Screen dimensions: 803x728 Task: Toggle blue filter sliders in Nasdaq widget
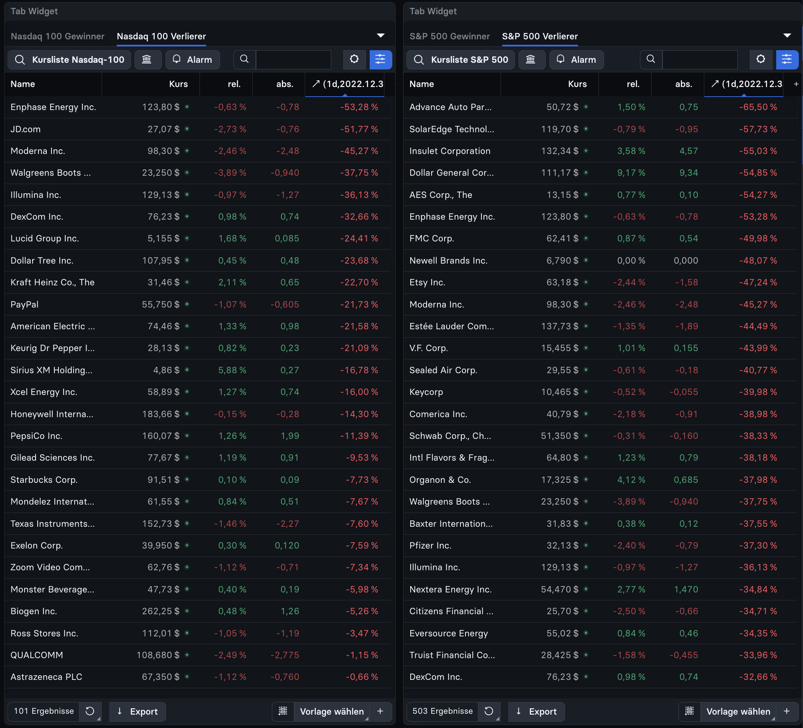pyautogui.click(x=381, y=59)
